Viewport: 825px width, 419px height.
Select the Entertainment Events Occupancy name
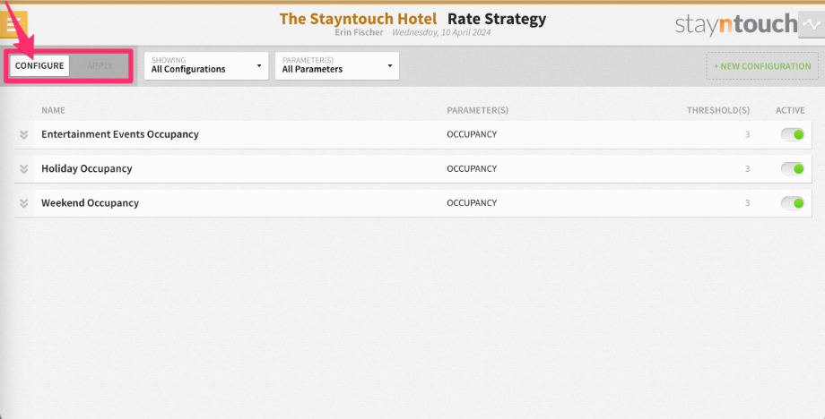120,134
